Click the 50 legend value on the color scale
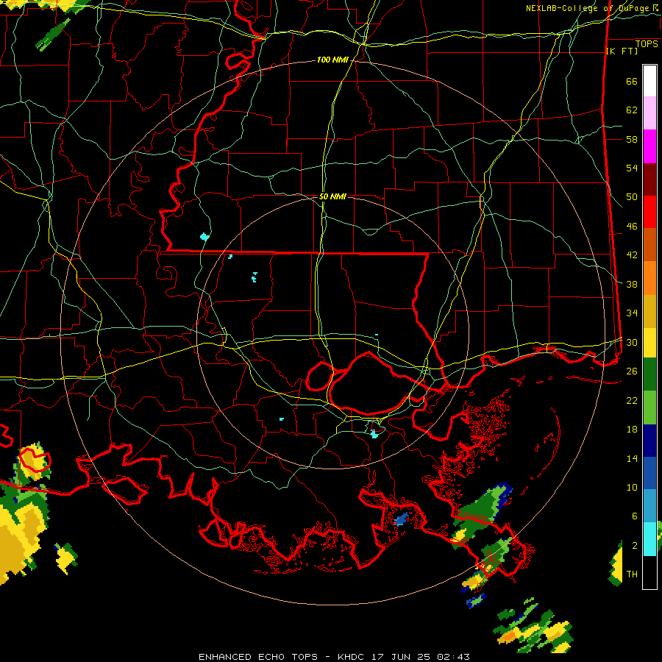662x662 pixels. 632,197
